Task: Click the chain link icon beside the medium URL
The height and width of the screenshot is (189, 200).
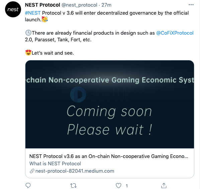Action: point(32,171)
